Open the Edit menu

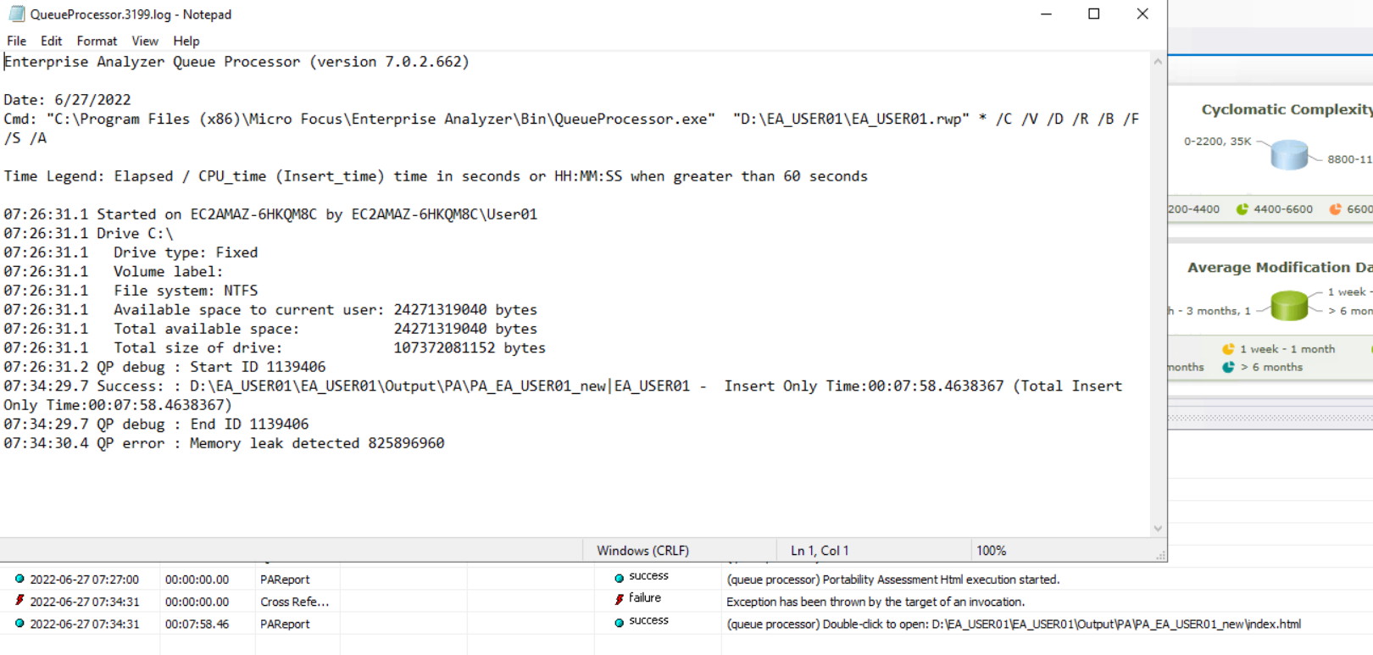pyautogui.click(x=51, y=41)
